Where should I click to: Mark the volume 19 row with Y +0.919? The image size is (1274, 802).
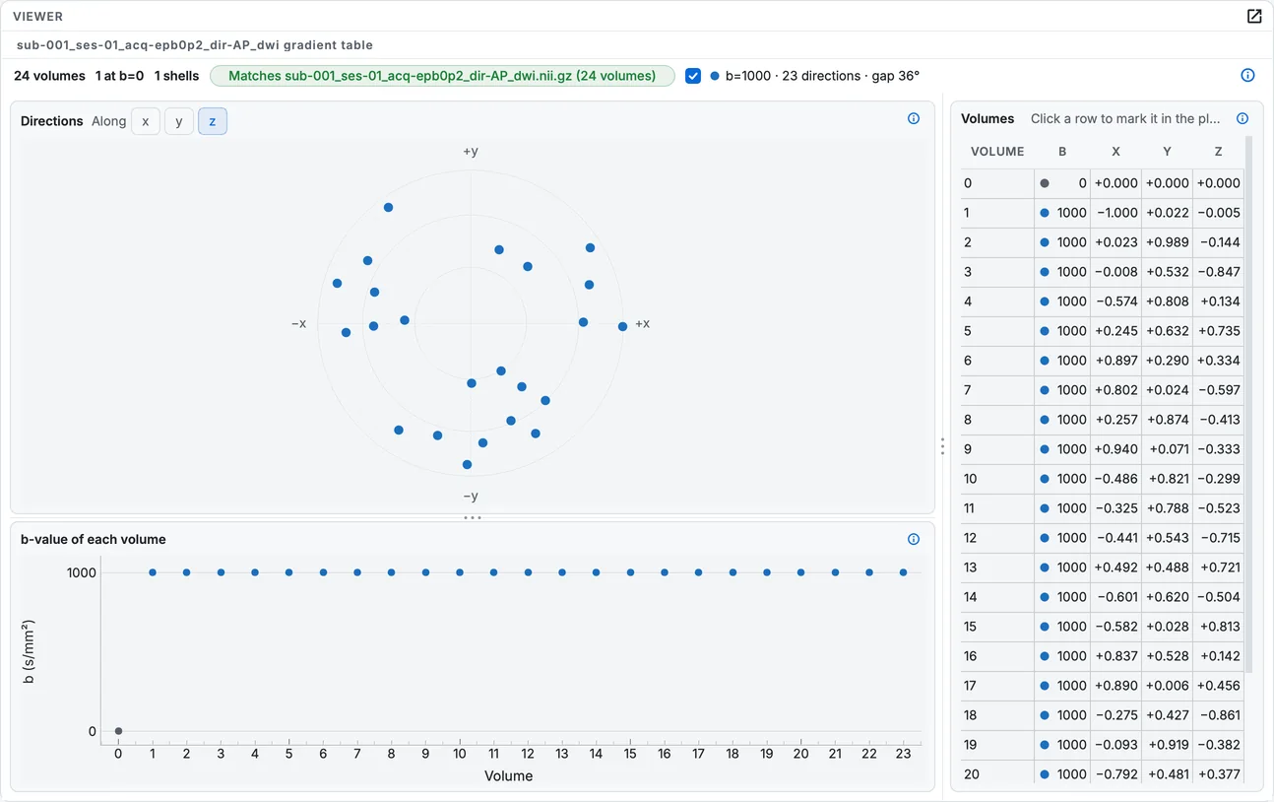point(1103,745)
